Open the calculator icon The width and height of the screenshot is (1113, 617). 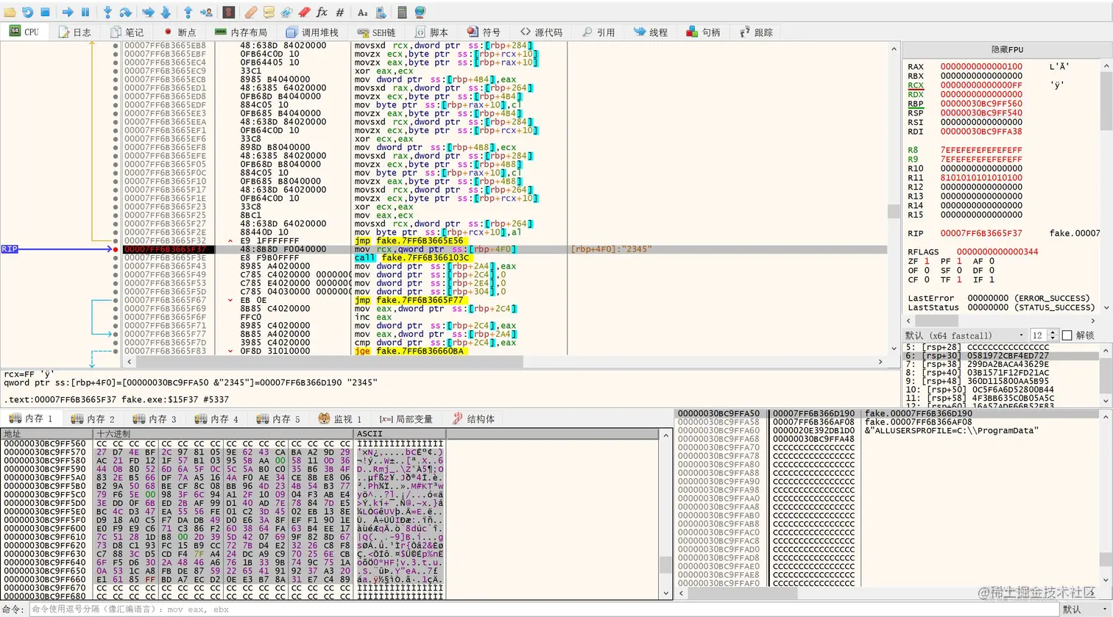(402, 13)
